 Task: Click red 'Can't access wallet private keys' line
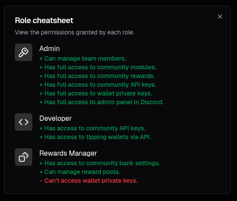[89, 181]
